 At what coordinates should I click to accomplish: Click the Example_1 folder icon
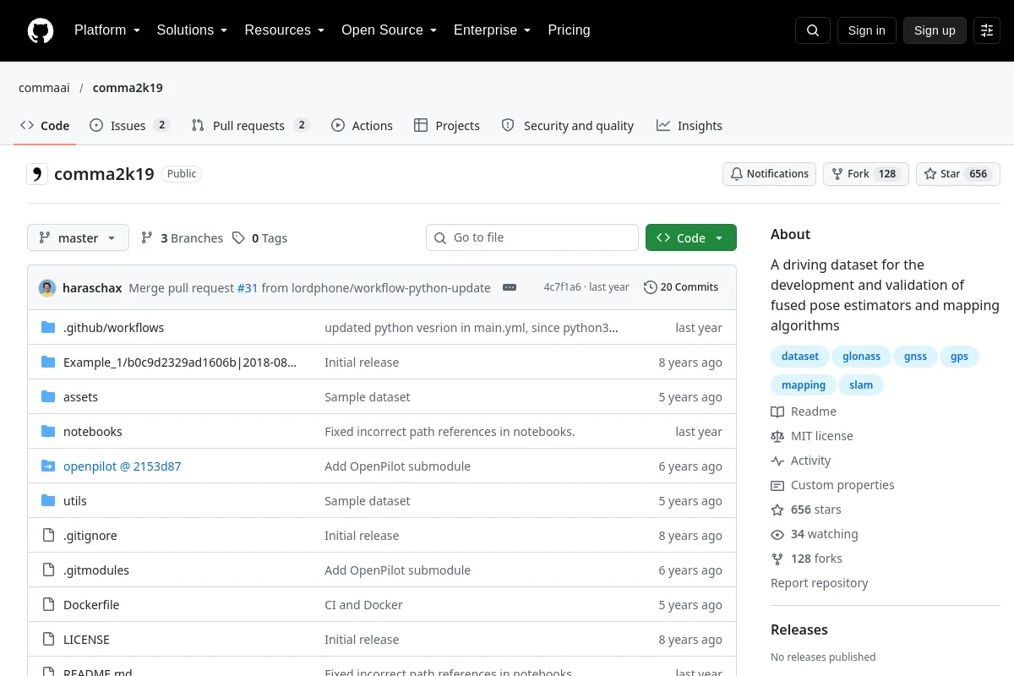tap(48, 363)
